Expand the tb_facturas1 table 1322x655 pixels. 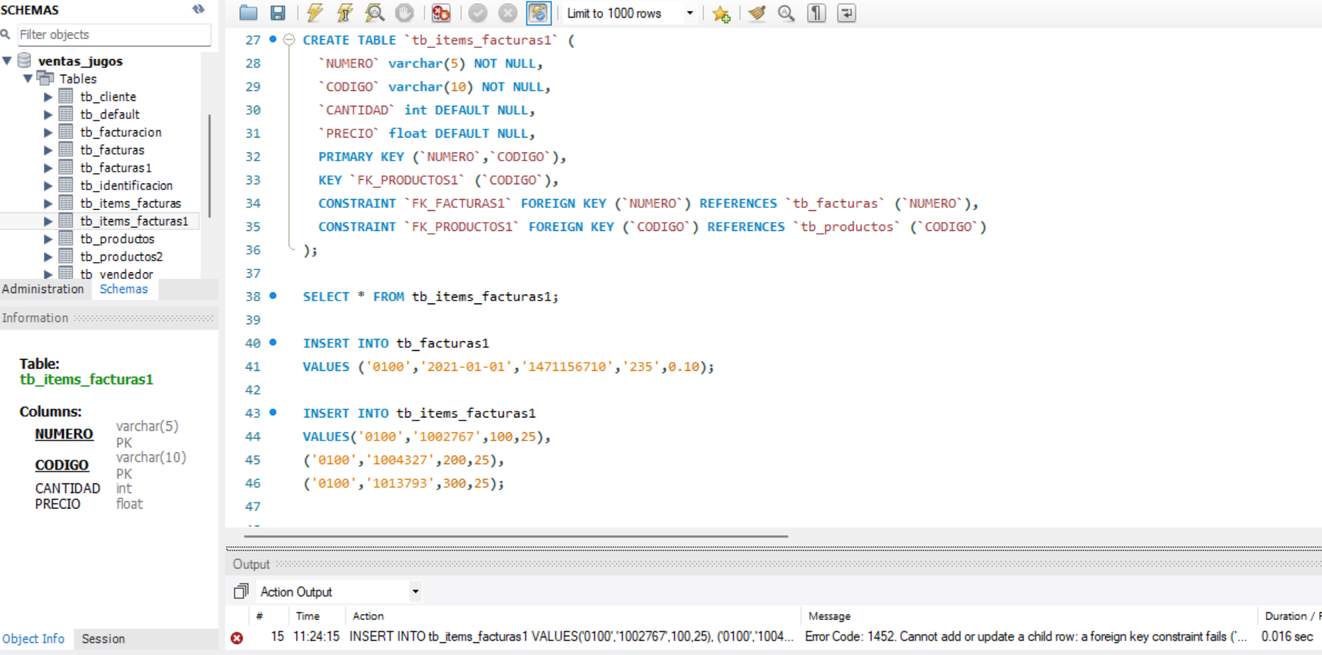48,167
